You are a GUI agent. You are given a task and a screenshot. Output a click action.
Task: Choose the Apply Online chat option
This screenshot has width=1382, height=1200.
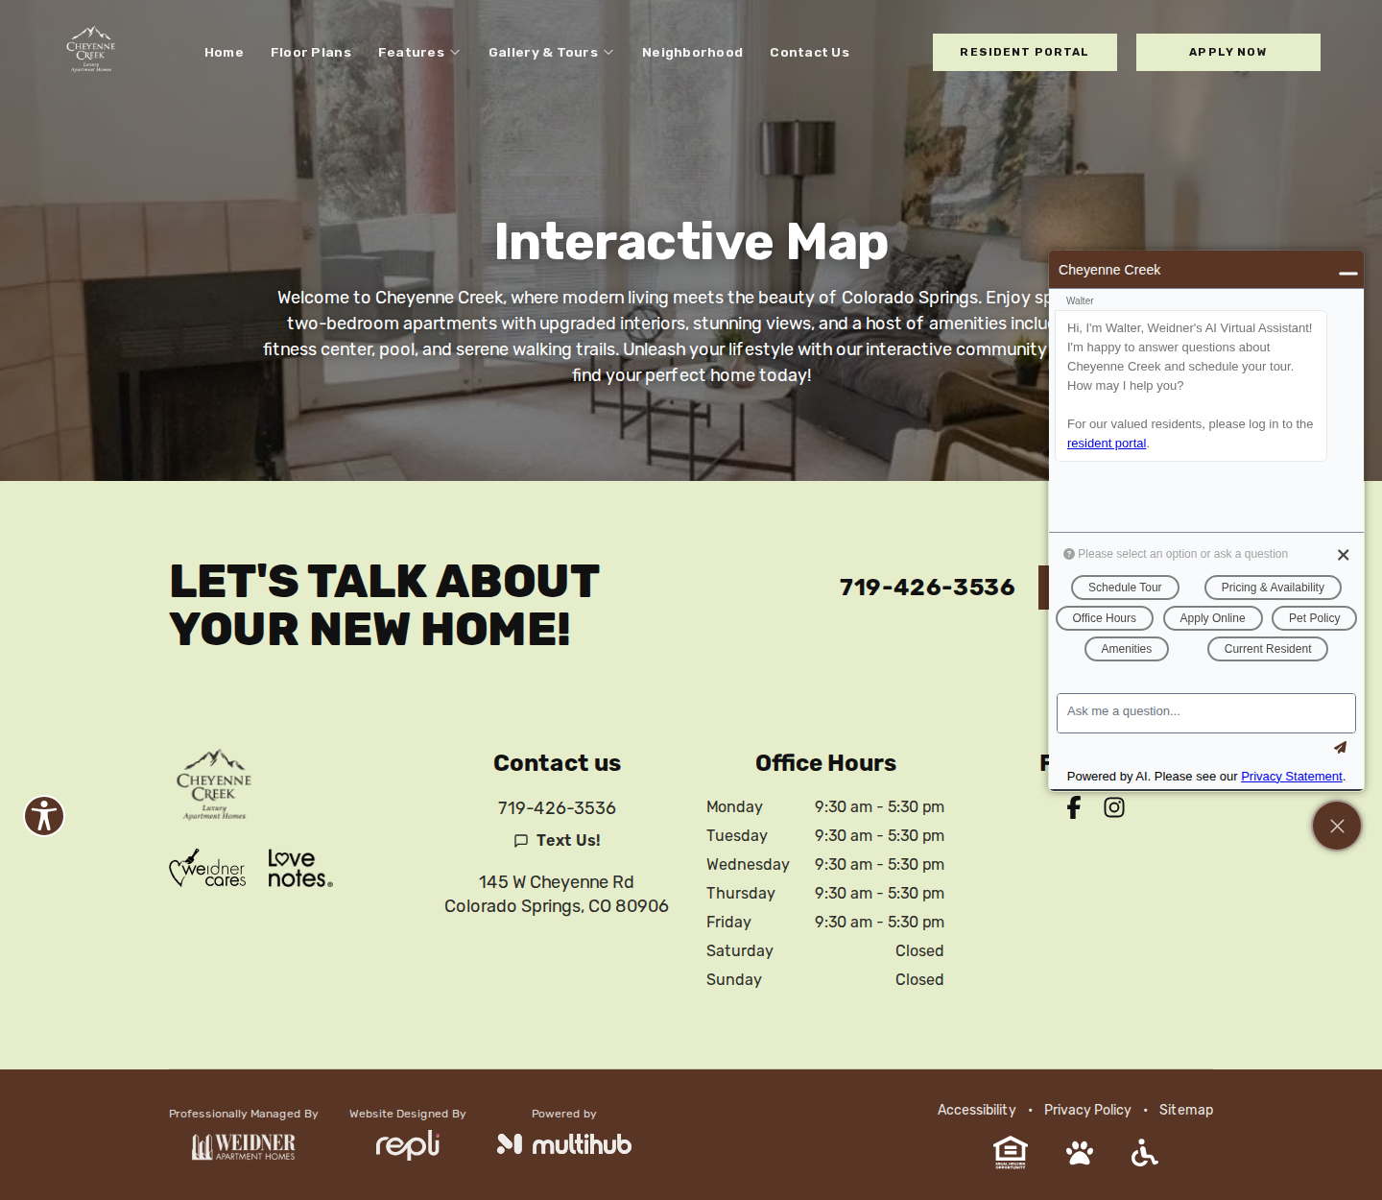point(1213,618)
